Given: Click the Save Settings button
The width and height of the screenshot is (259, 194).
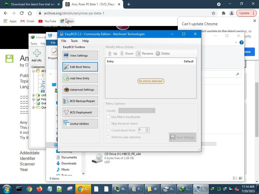Looking at the screenshot, I should pyautogui.click(x=183, y=137).
